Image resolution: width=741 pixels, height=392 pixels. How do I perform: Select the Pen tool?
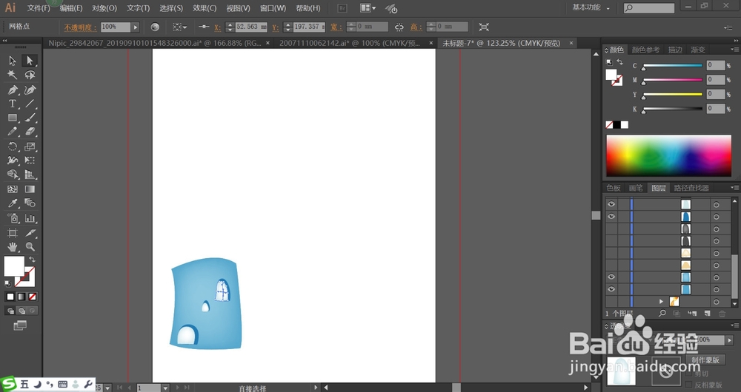pyautogui.click(x=13, y=89)
